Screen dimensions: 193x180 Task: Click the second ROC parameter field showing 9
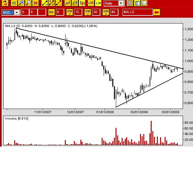(33, 12)
